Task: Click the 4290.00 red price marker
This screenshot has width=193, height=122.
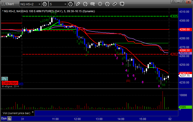Action: [185, 29]
